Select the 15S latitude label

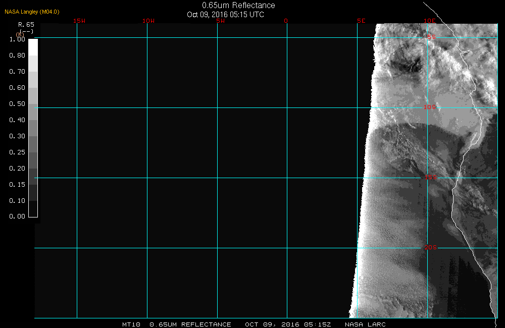tap(431, 177)
